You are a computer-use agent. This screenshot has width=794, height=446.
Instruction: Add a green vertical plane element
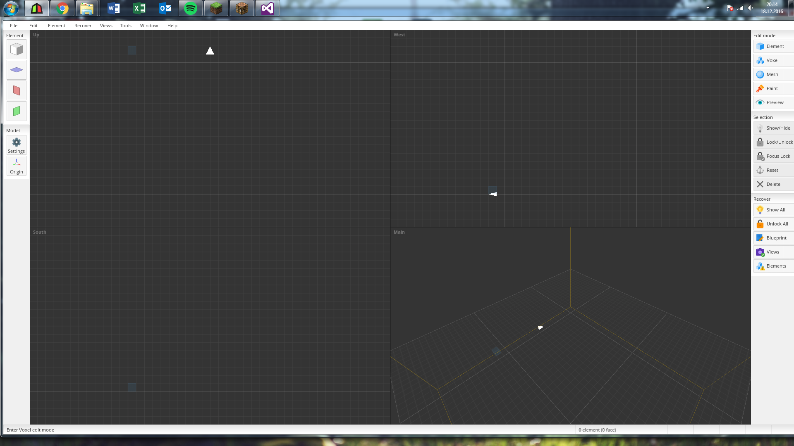(x=17, y=111)
